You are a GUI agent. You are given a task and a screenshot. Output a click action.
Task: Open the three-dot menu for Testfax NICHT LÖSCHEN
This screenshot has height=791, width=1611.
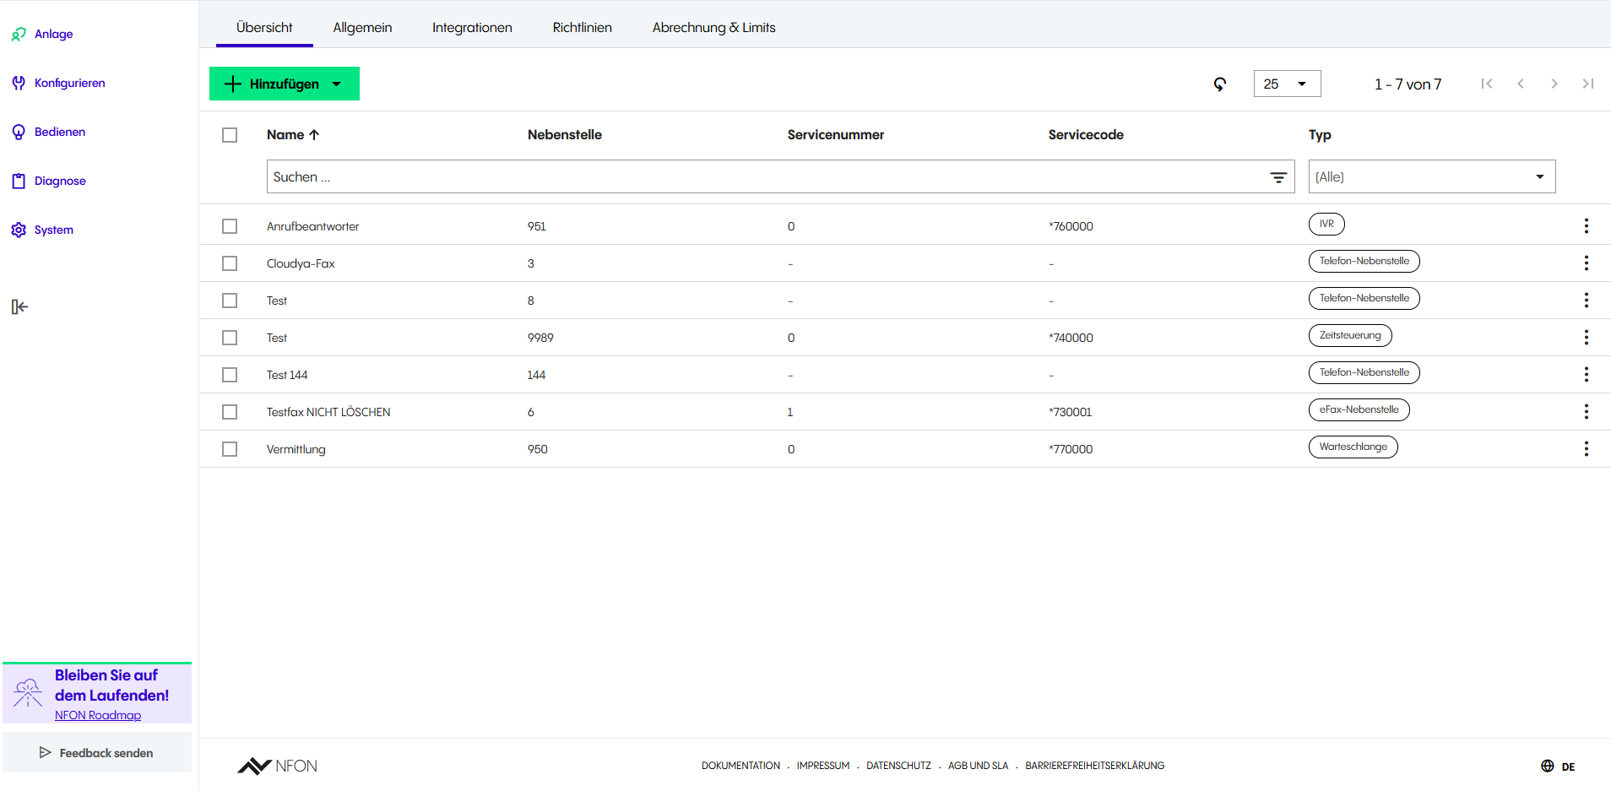[1587, 411]
